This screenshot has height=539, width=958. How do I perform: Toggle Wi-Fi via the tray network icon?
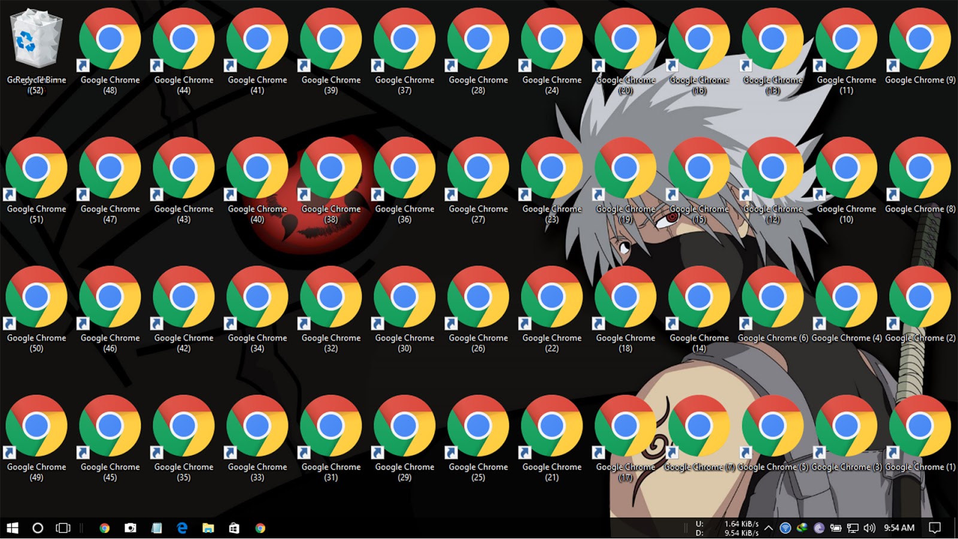click(x=785, y=528)
